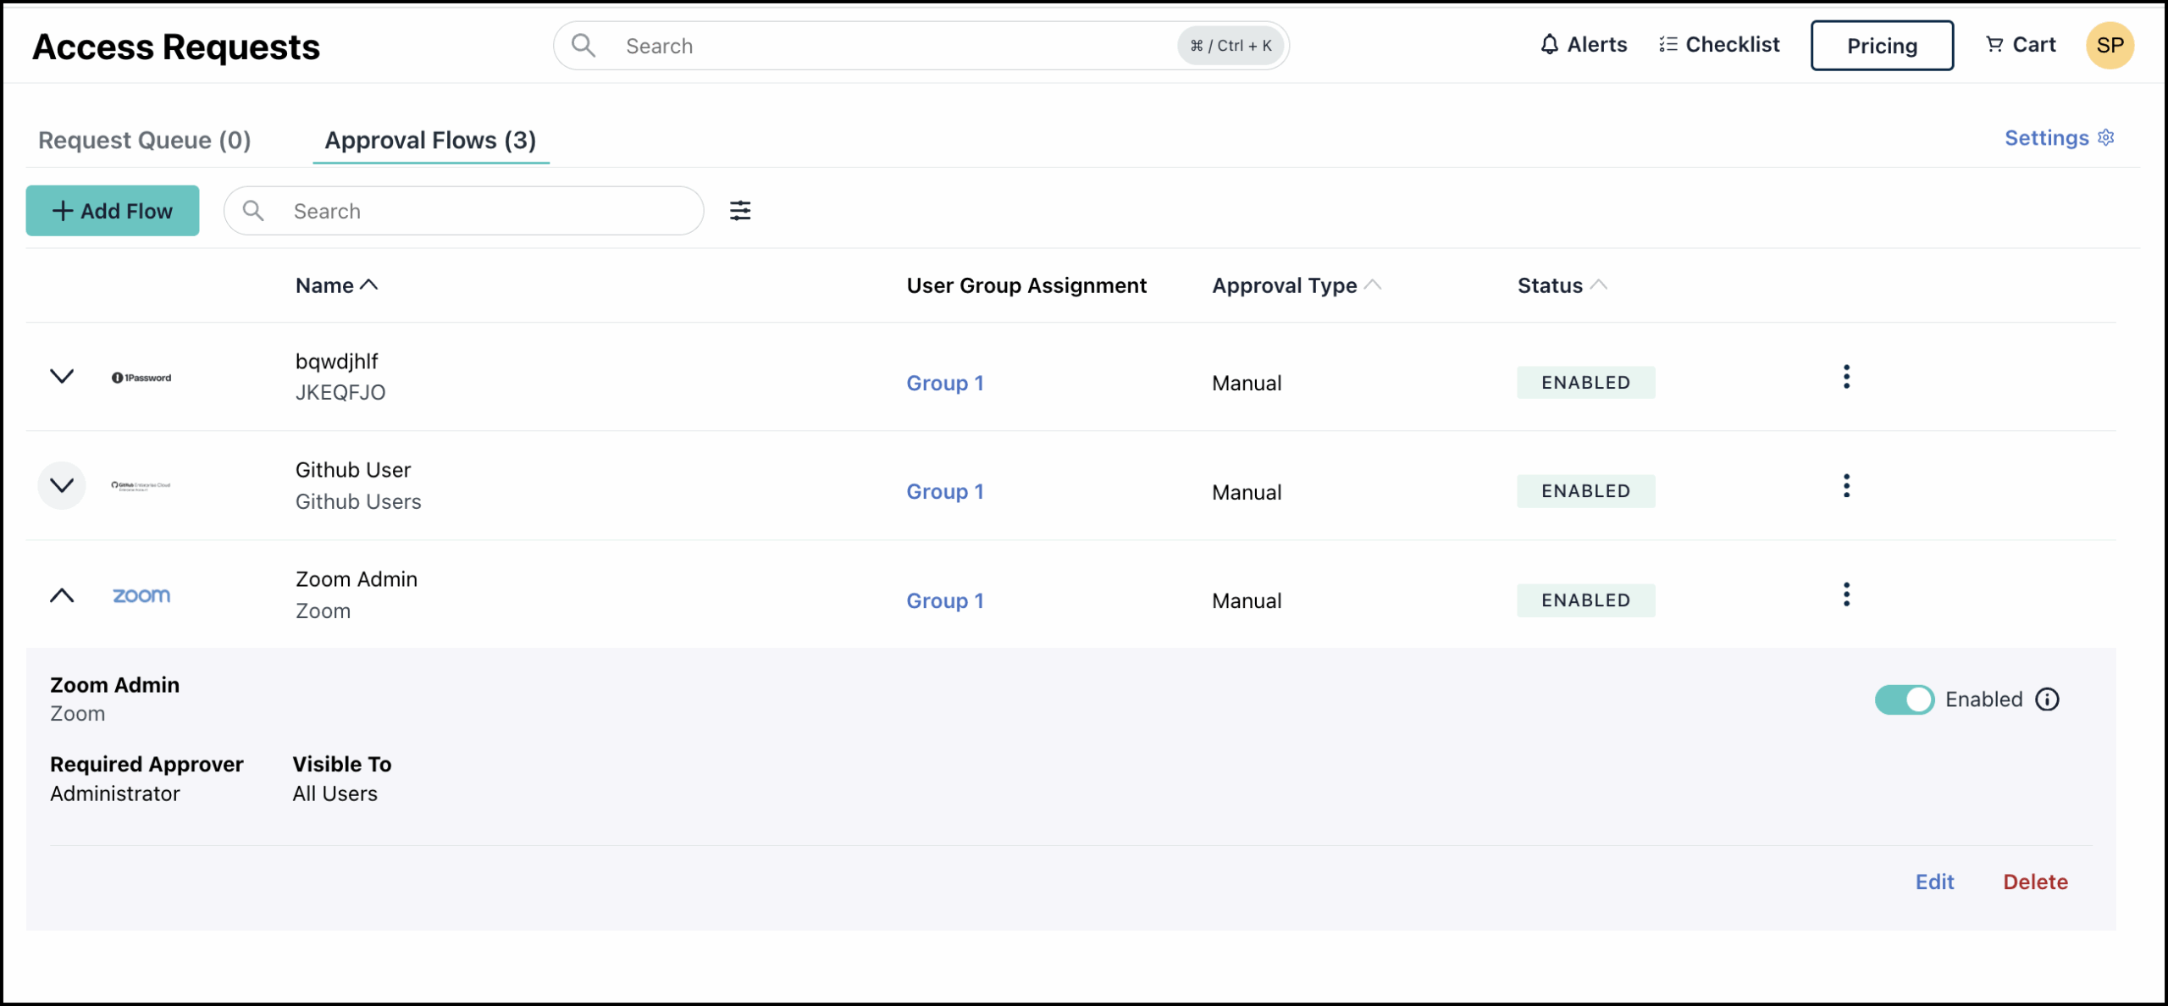Screen dimensions: 2168x1006
Task: Open the Alerts notifications bell
Action: point(1582,45)
